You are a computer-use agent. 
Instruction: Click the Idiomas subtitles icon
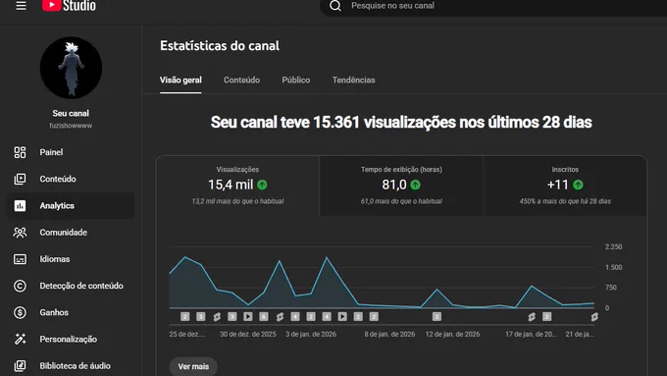(20, 259)
